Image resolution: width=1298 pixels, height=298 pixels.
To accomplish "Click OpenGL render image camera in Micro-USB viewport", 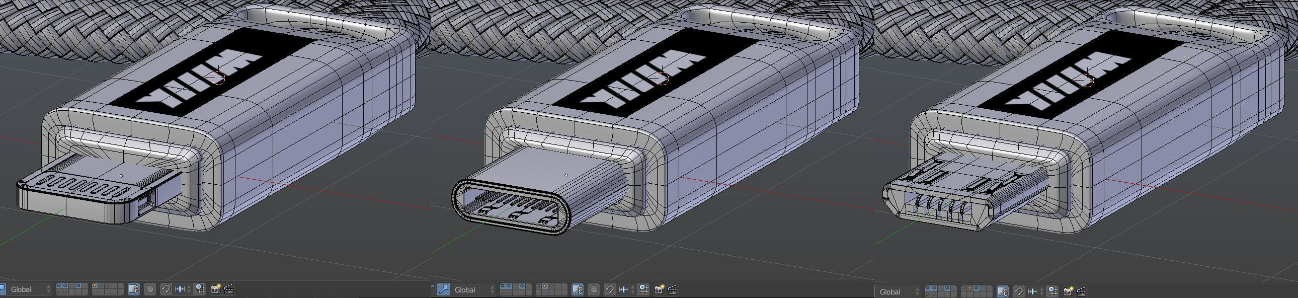I will tap(1068, 291).
